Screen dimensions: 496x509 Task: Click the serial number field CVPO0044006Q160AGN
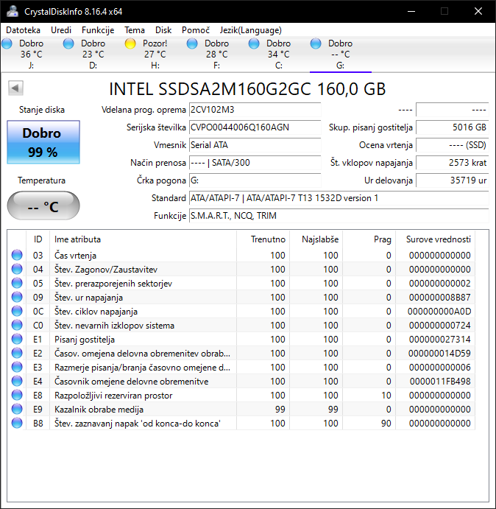pos(255,127)
